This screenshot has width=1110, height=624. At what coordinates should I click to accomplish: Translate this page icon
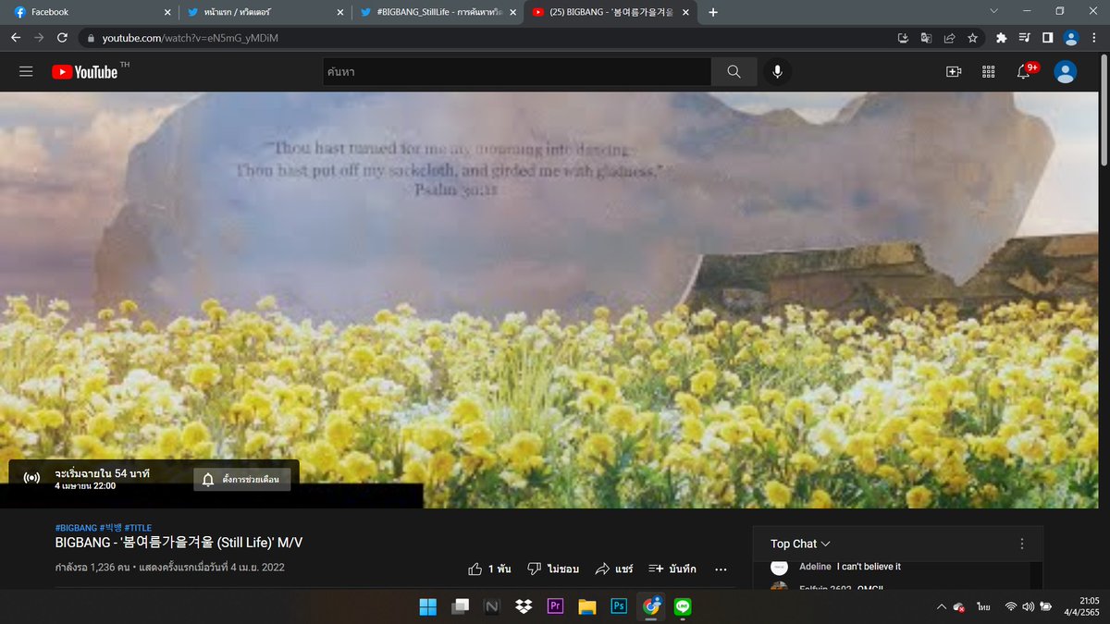(x=926, y=38)
